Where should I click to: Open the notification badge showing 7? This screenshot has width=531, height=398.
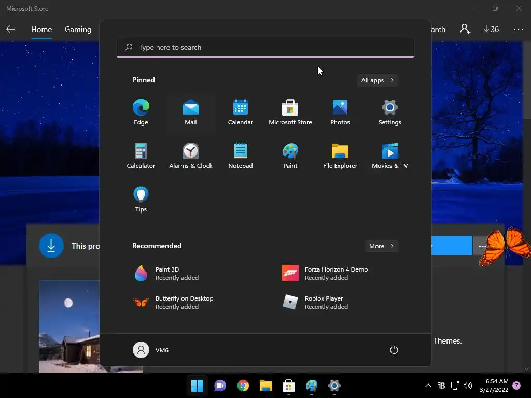[516, 386]
